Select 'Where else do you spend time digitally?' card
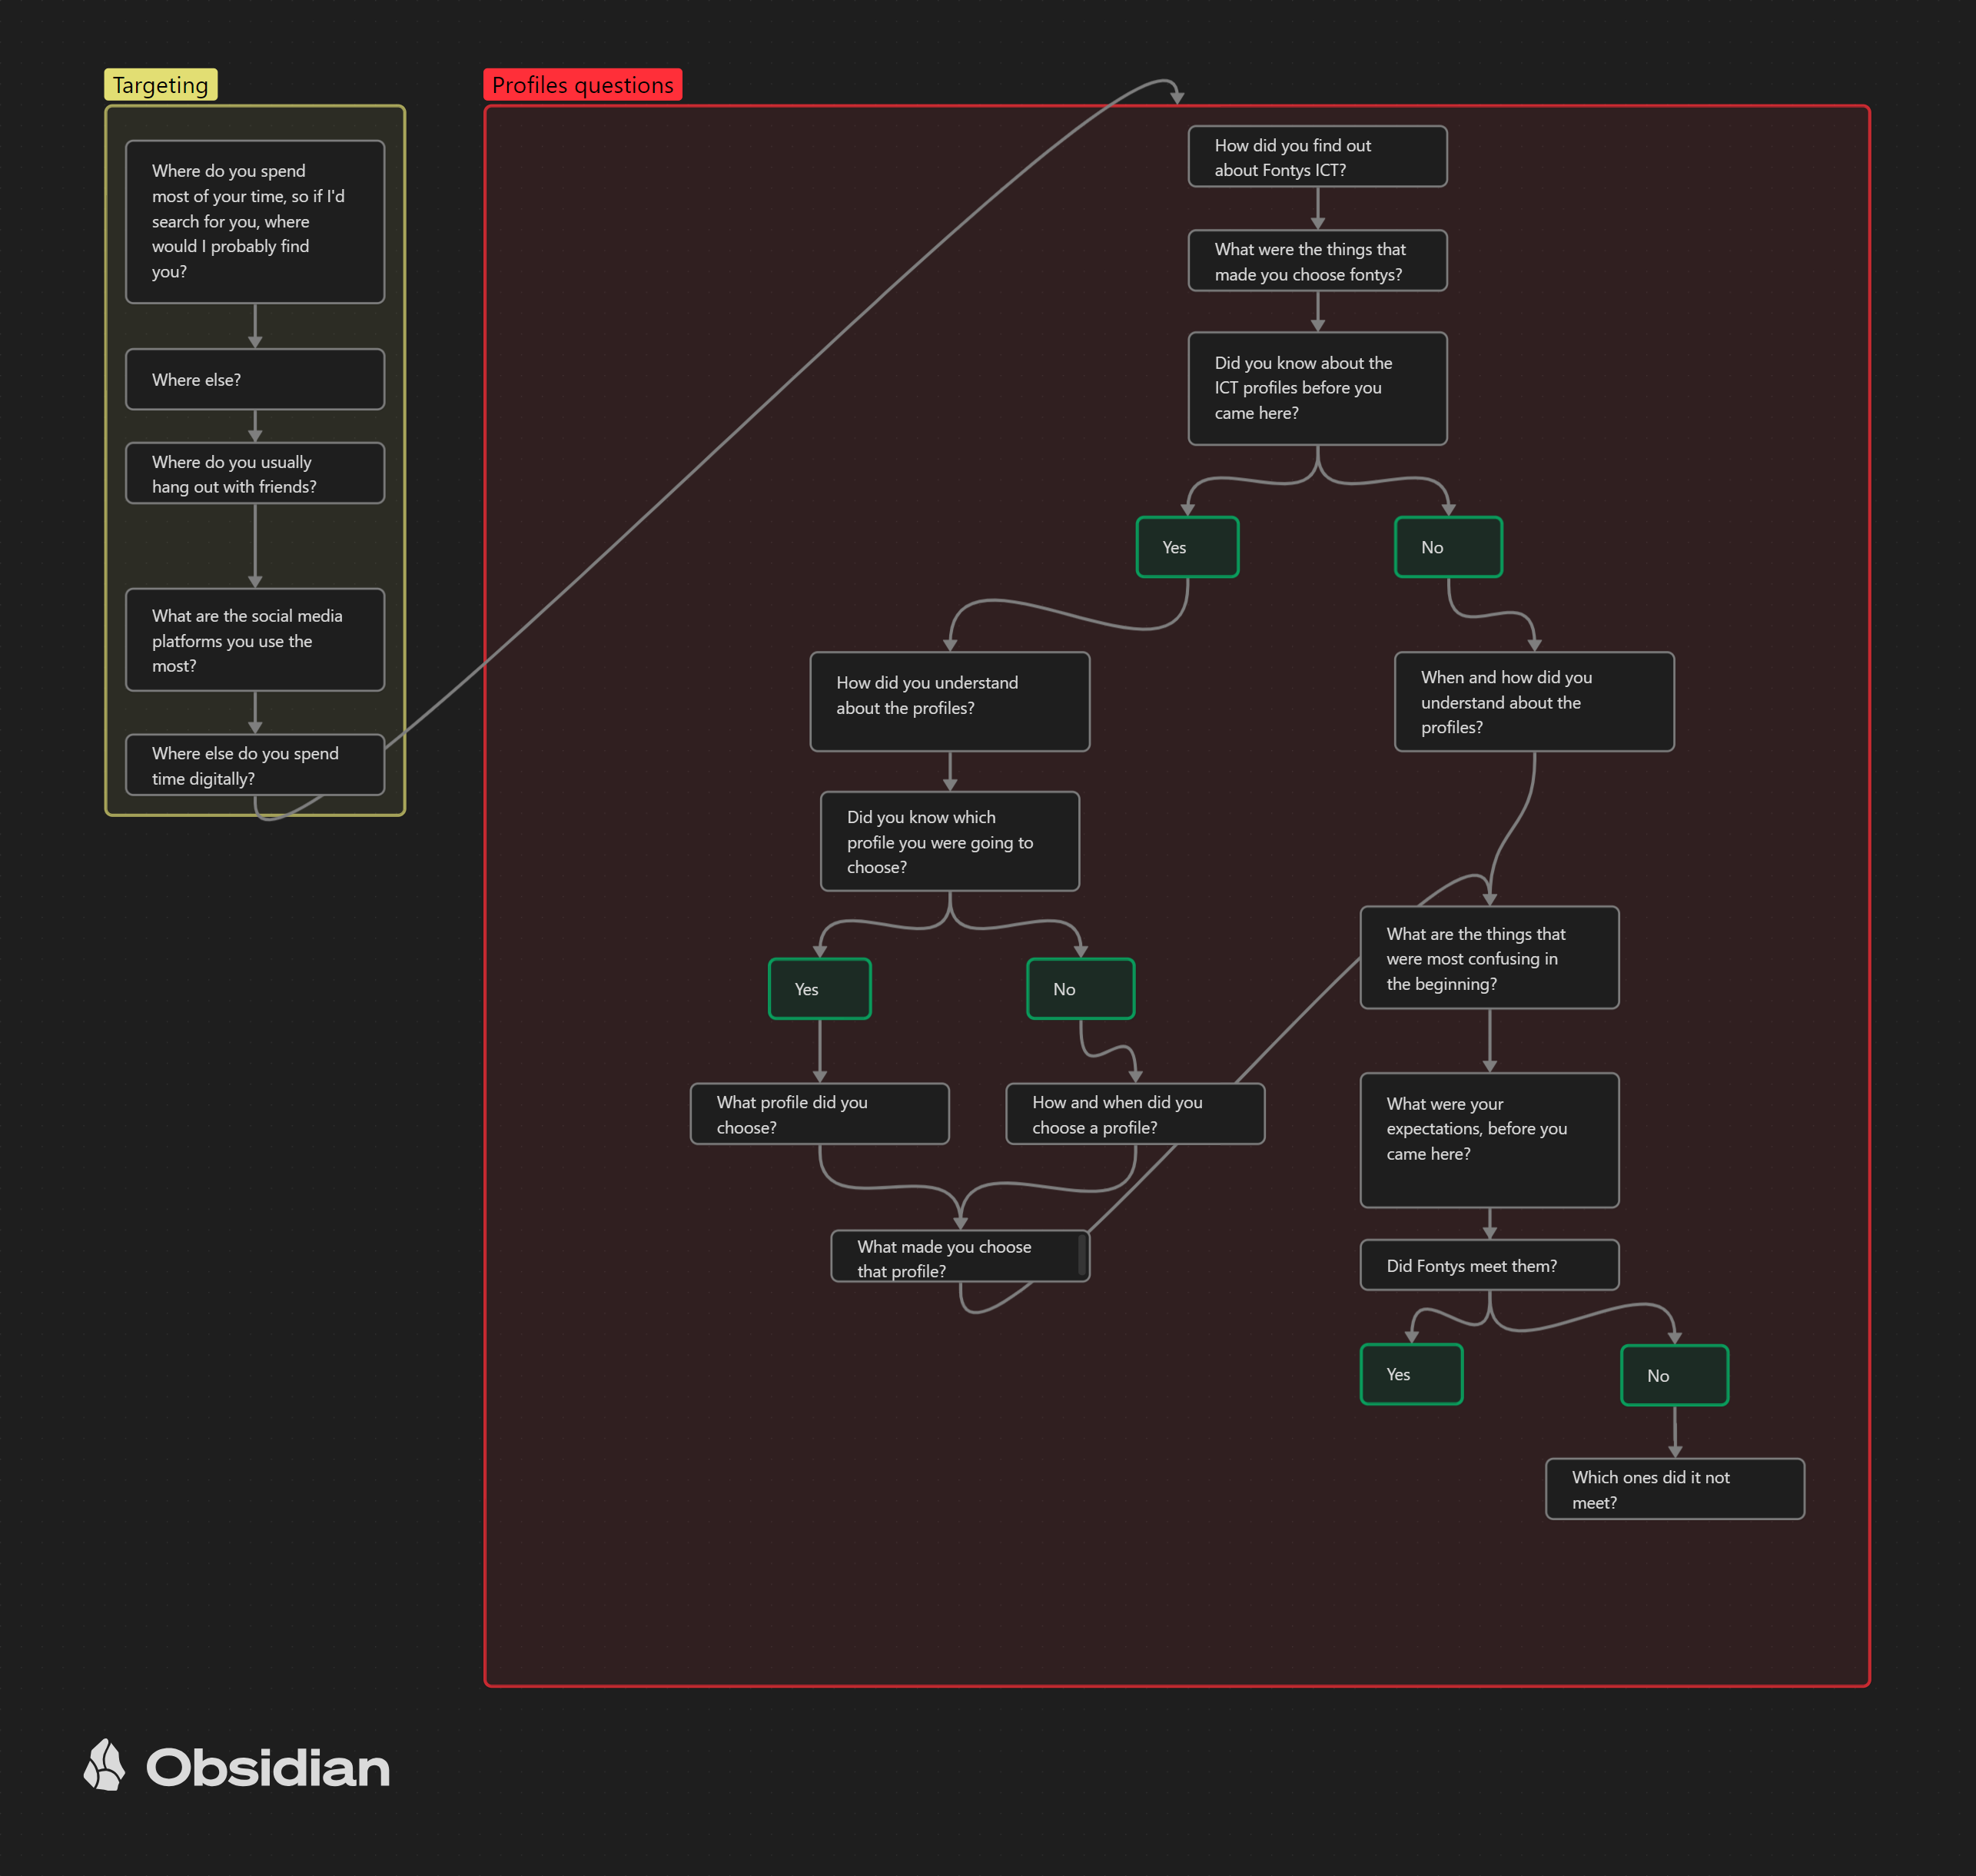Screen dimensions: 1976x1876 (255, 765)
